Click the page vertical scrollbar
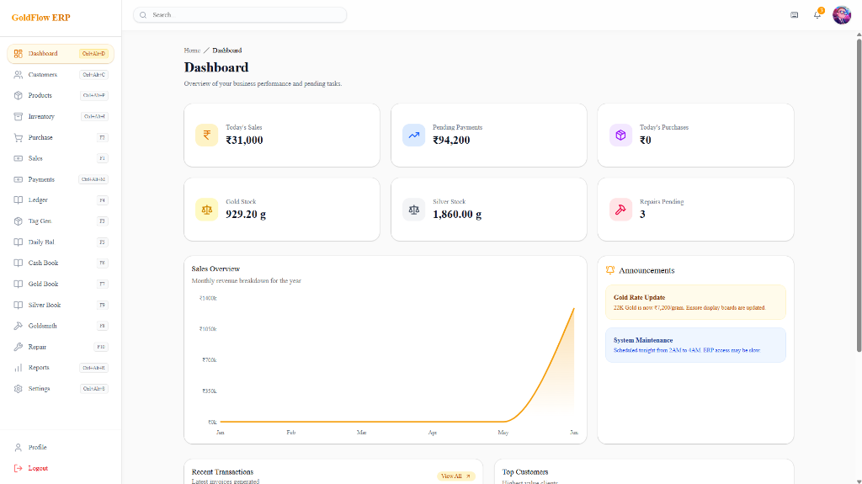 (x=859, y=194)
